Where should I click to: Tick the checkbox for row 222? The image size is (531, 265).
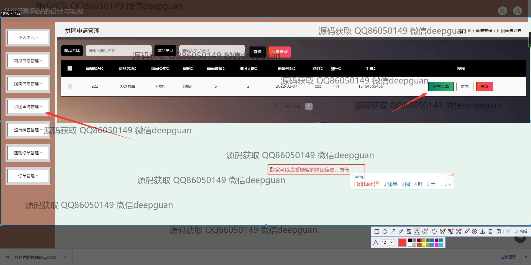(70, 86)
